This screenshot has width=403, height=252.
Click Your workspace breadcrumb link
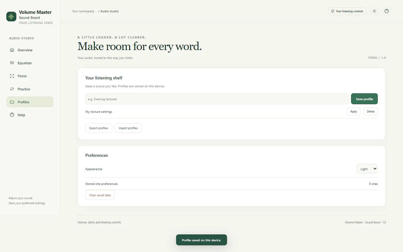click(x=83, y=11)
